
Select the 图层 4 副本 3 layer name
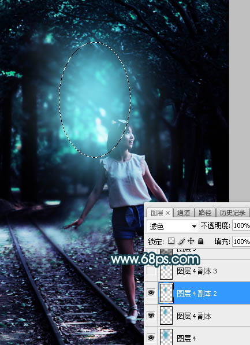197,271
